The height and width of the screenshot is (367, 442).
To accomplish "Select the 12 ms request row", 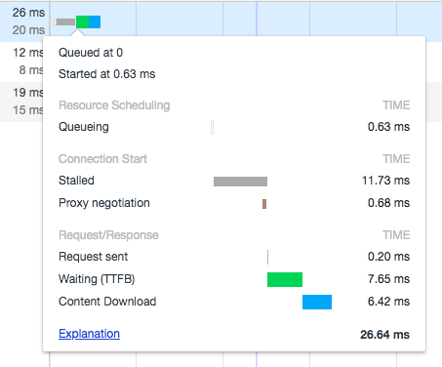I will tap(21, 61).
